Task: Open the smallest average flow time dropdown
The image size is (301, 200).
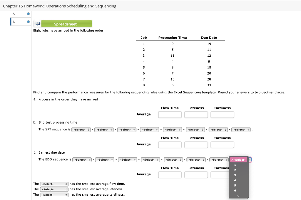Action: [x=54, y=184]
